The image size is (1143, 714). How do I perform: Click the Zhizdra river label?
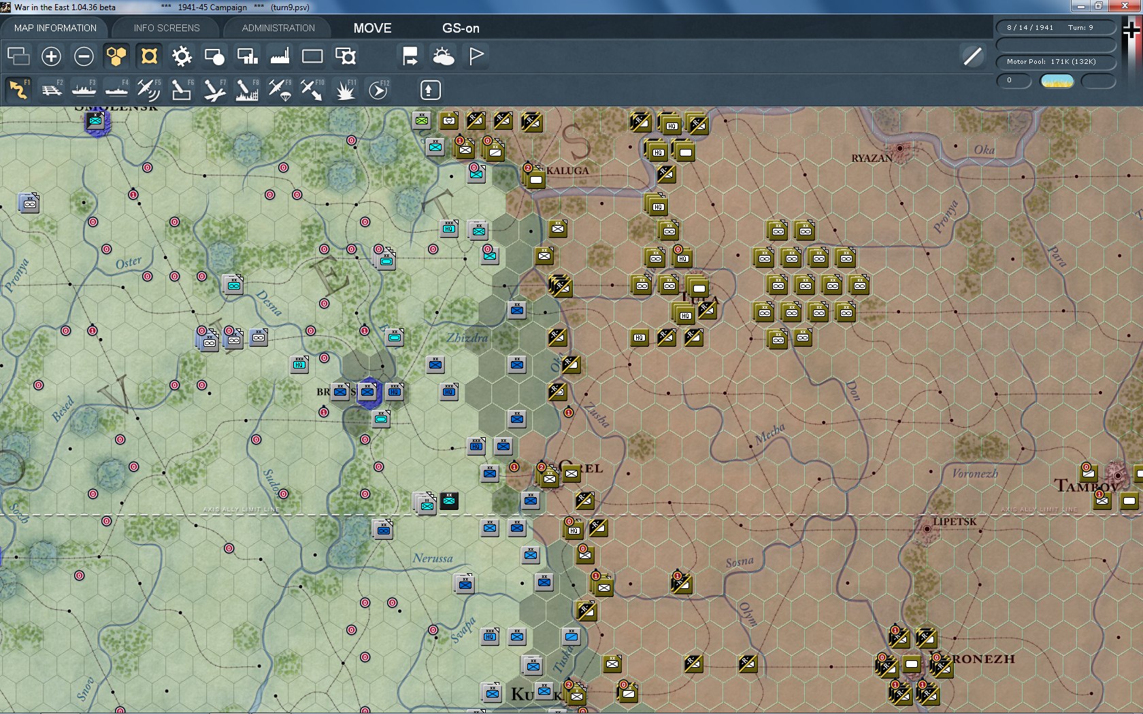(467, 337)
